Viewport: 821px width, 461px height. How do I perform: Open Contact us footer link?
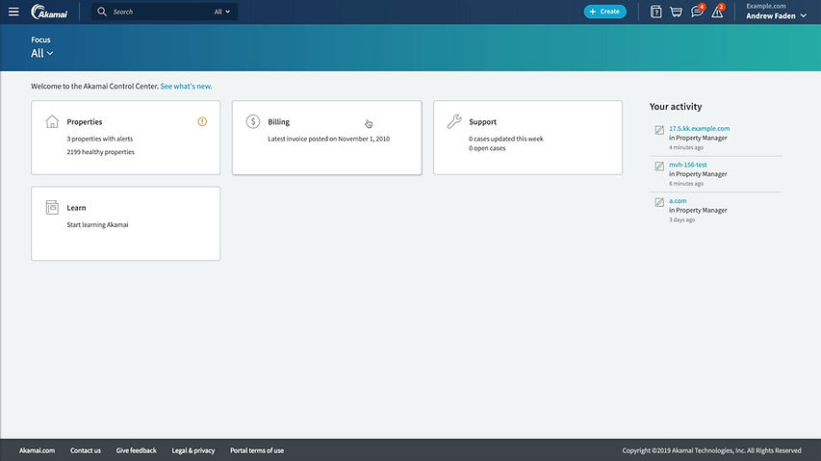pyautogui.click(x=86, y=450)
